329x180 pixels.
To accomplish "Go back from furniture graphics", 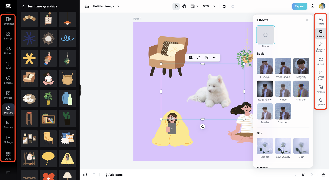I will (x=23, y=6).
